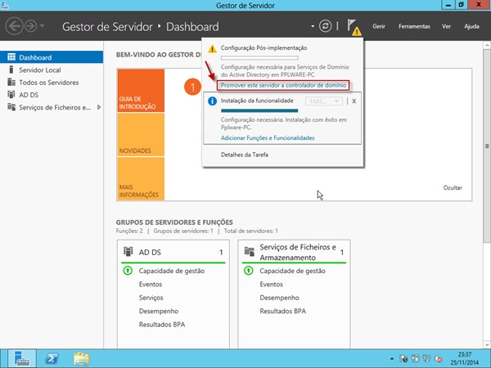Open the Ver menu

(x=446, y=26)
